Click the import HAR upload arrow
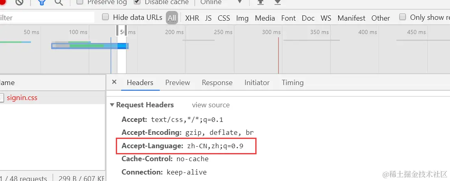The image size is (450, 181). (x=260, y=2)
